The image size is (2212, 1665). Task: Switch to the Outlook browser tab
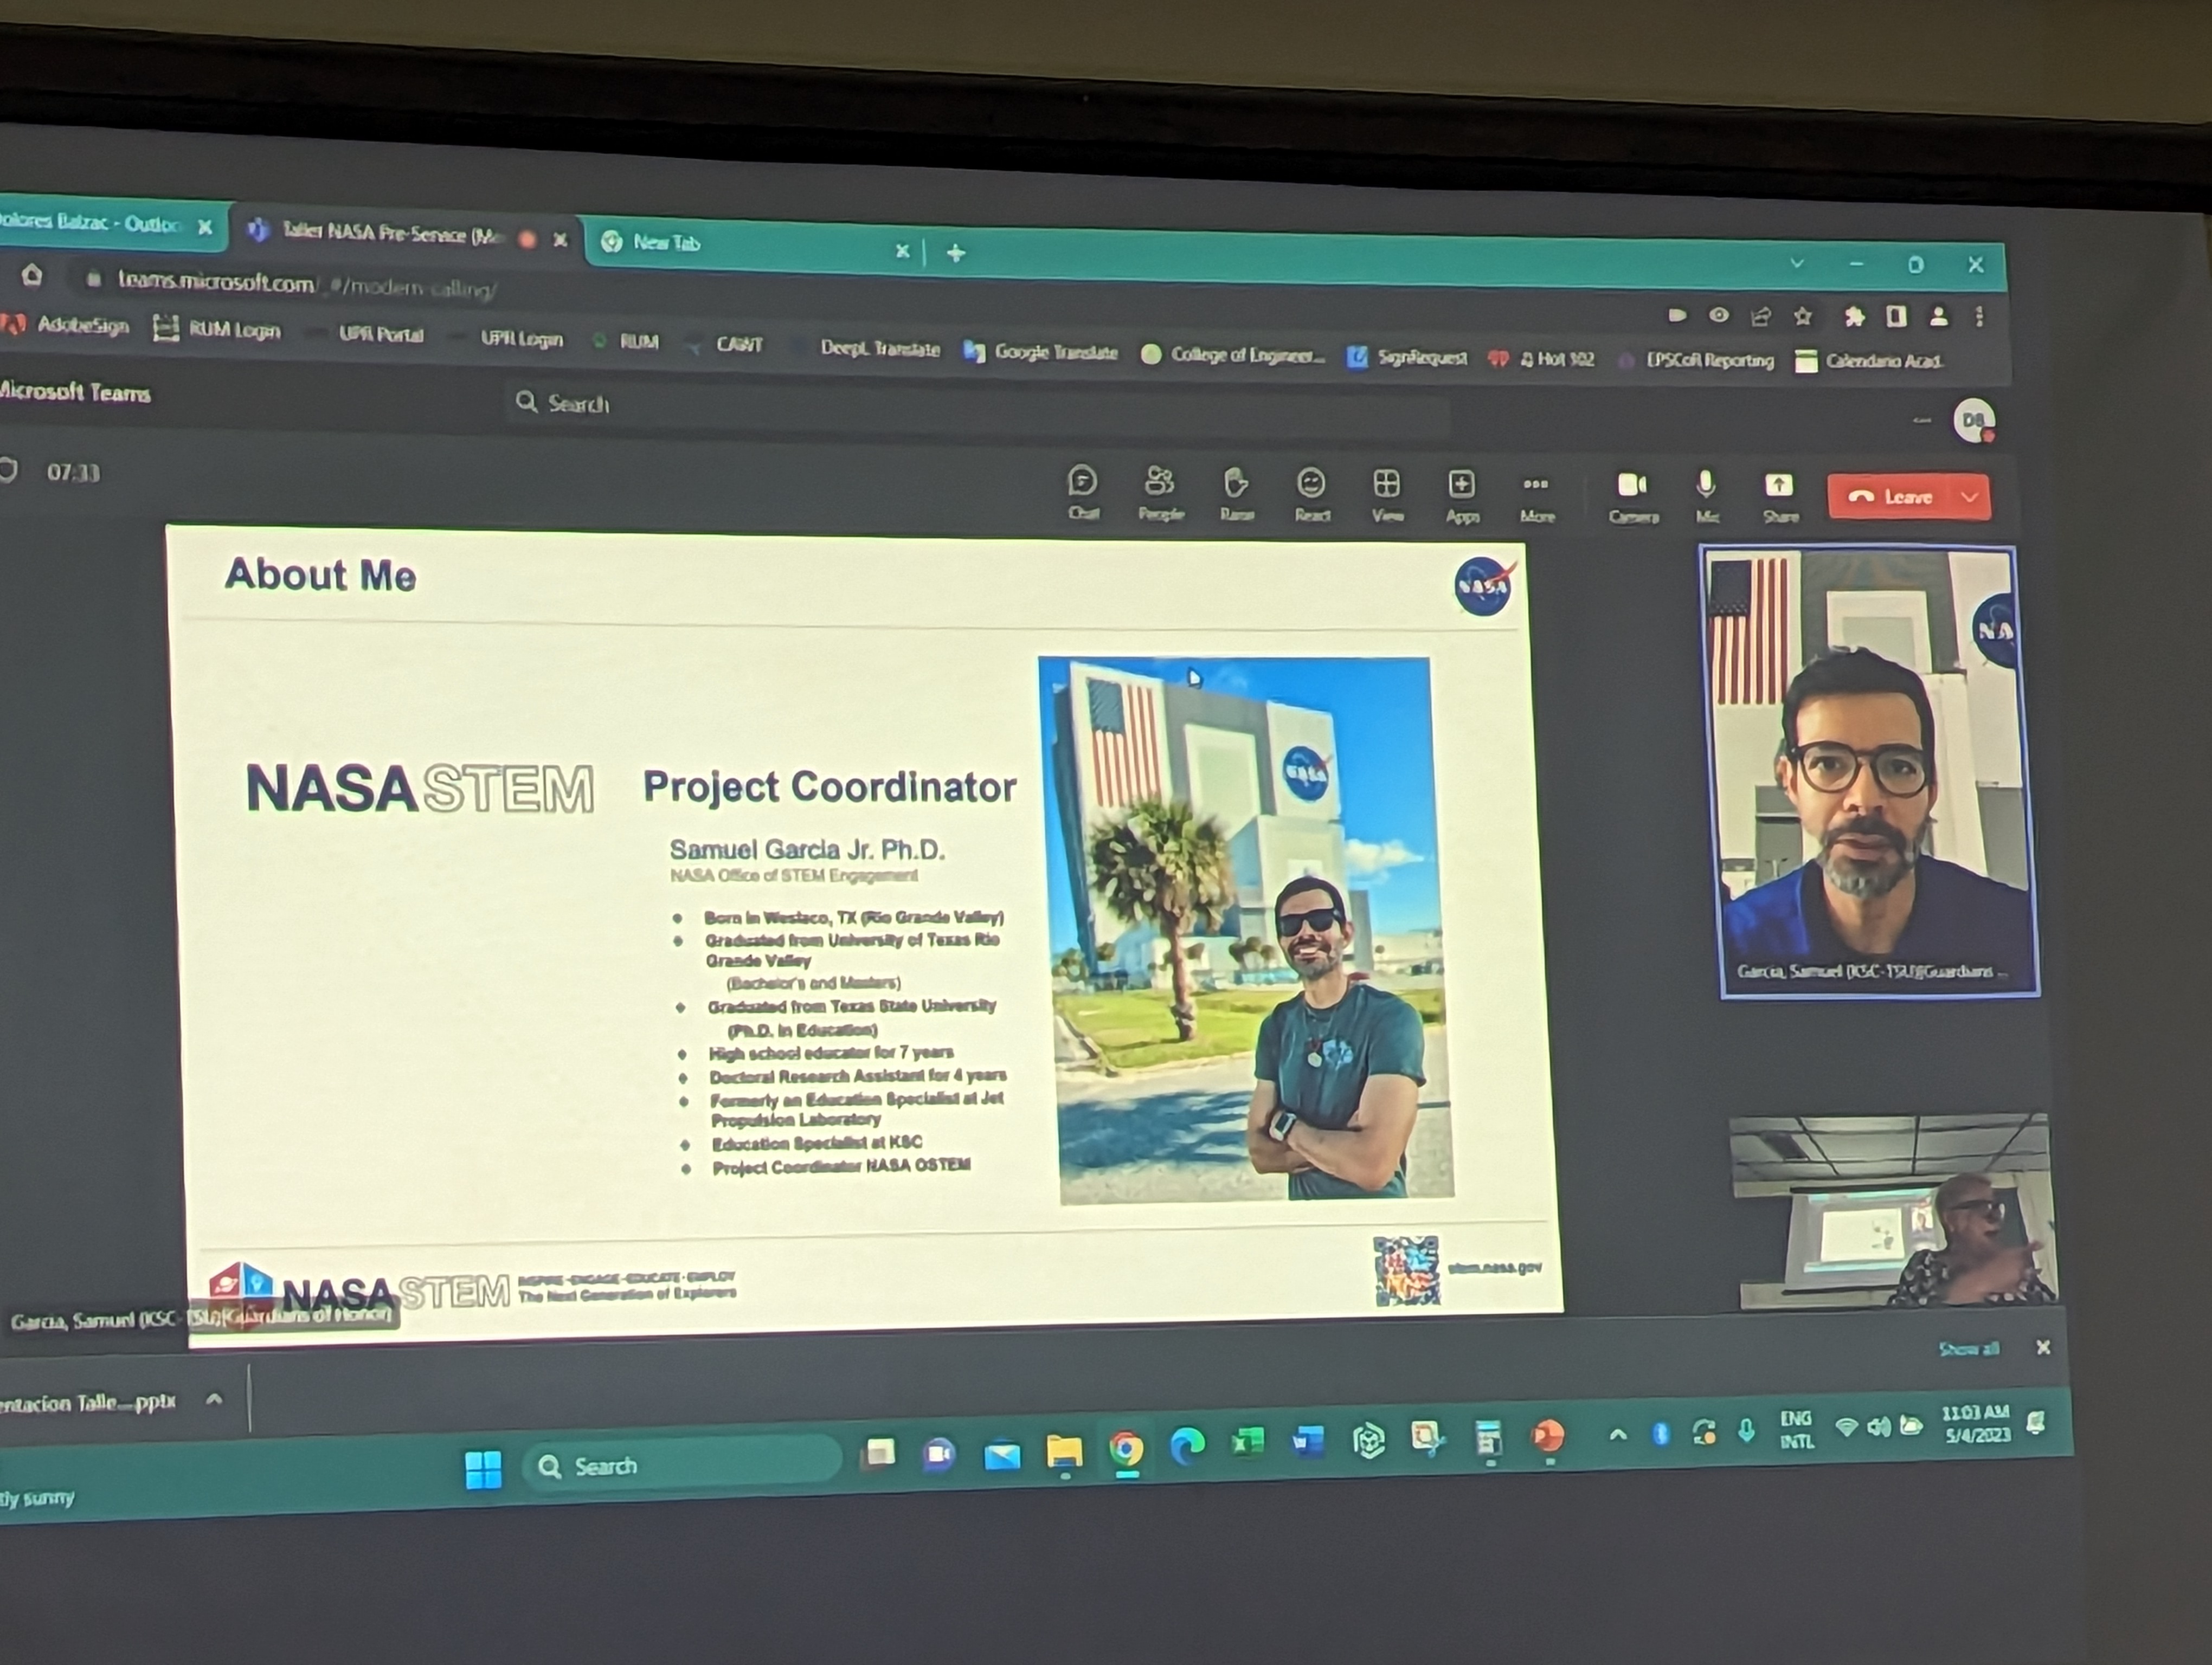95,223
